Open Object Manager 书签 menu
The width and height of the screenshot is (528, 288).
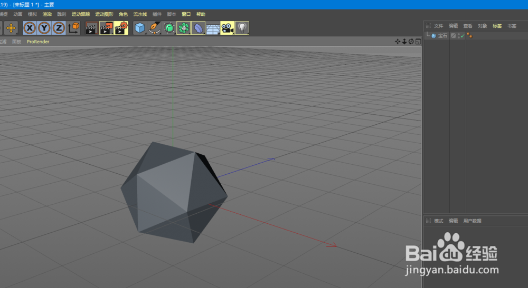pyautogui.click(x=512, y=26)
